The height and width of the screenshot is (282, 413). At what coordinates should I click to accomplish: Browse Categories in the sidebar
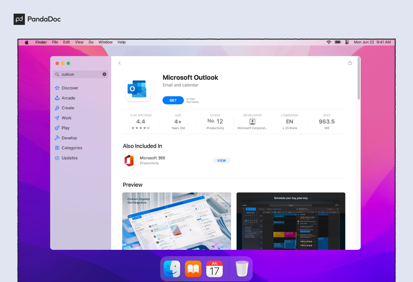pos(69,148)
